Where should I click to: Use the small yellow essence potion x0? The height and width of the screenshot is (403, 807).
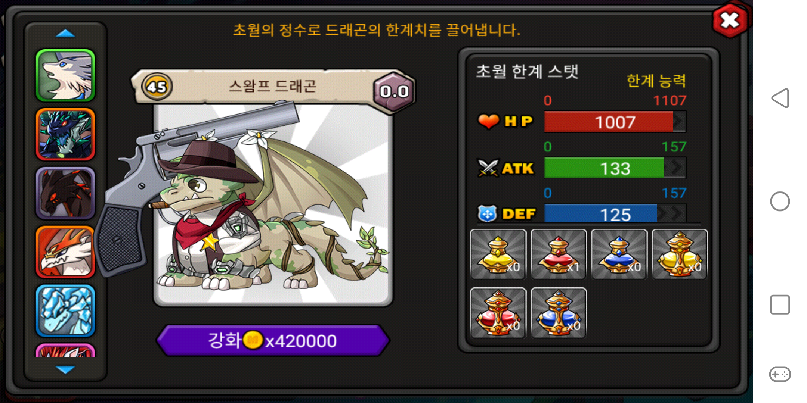[498, 254]
